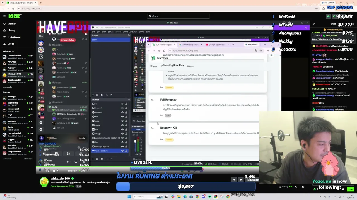Move selected source up in OBS Sources toolbar
357x200 pixels.
[107, 159]
